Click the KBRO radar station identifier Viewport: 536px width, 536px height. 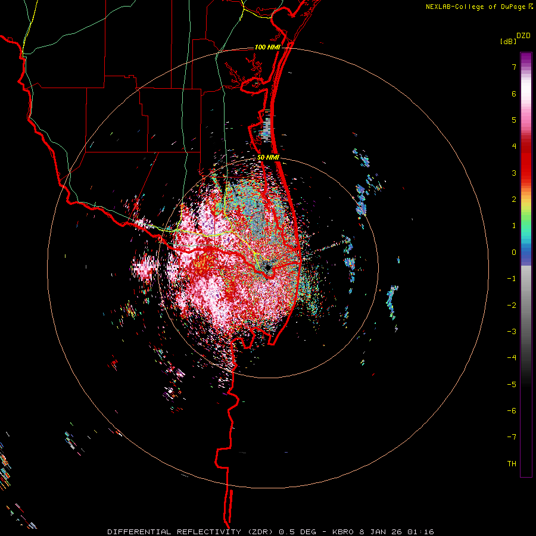[x=343, y=532]
